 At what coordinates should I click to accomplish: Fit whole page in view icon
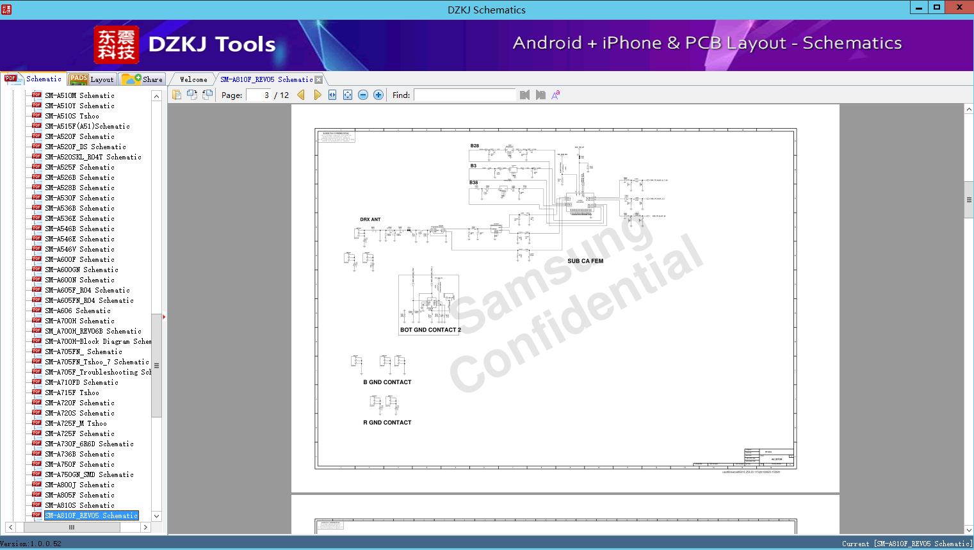tap(348, 95)
